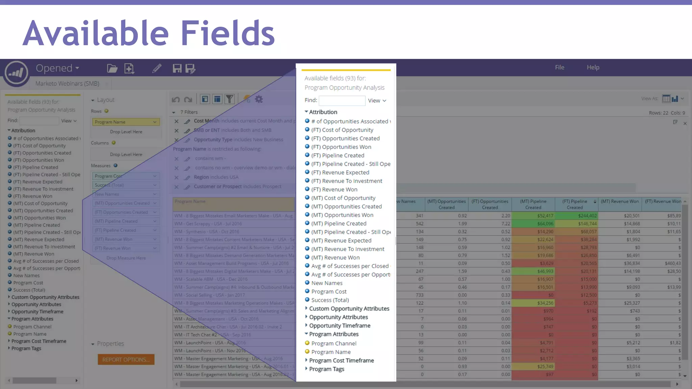Collapse the 7 Filters section

(174, 112)
